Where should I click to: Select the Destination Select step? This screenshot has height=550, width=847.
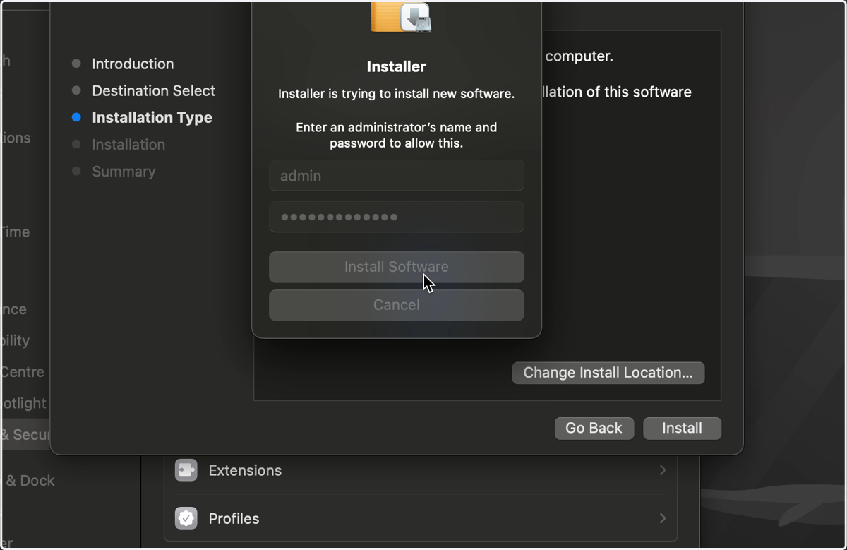pyautogui.click(x=153, y=90)
